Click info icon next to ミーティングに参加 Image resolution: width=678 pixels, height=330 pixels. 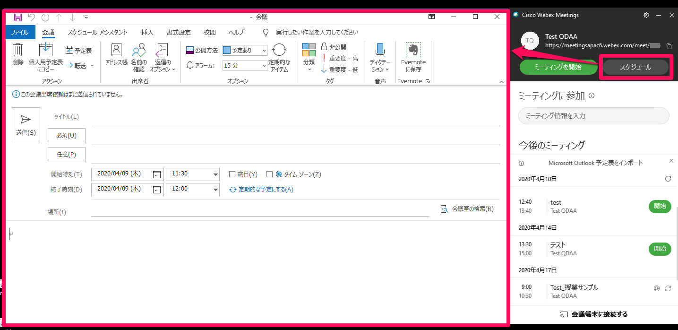[x=592, y=96]
